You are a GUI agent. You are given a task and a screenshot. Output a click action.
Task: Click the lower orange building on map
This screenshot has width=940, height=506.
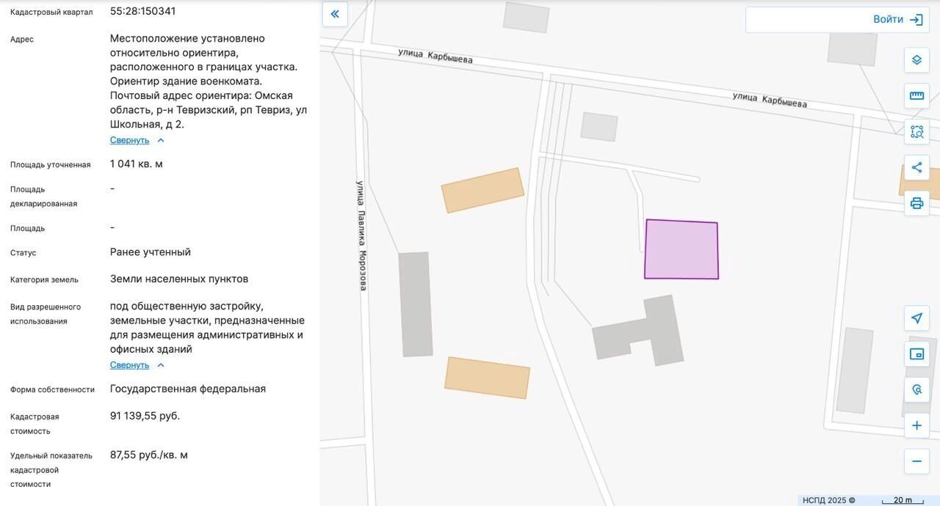click(487, 378)
